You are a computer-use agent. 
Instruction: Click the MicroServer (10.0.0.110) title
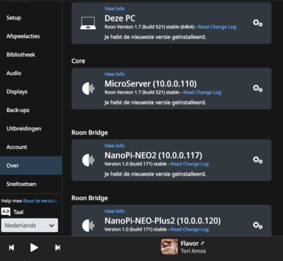tap(150, 84)
